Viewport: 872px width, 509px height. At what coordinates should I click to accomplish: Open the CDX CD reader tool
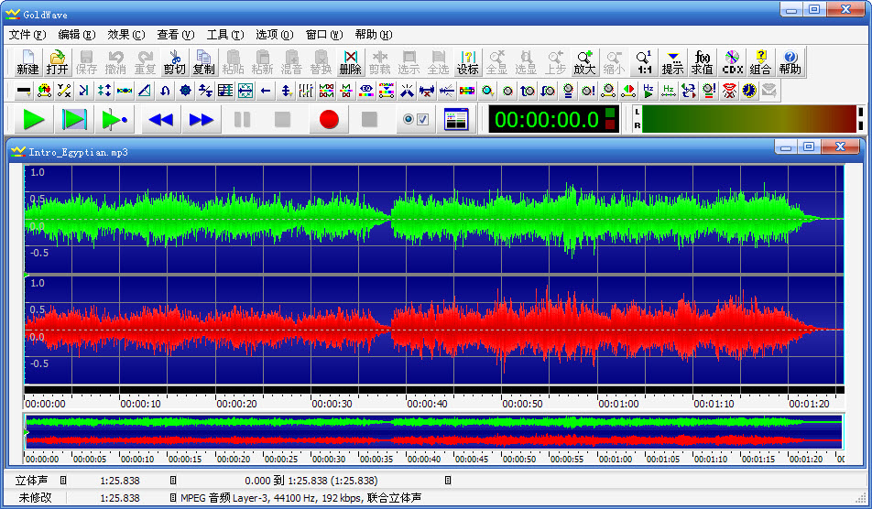point(732,62)
